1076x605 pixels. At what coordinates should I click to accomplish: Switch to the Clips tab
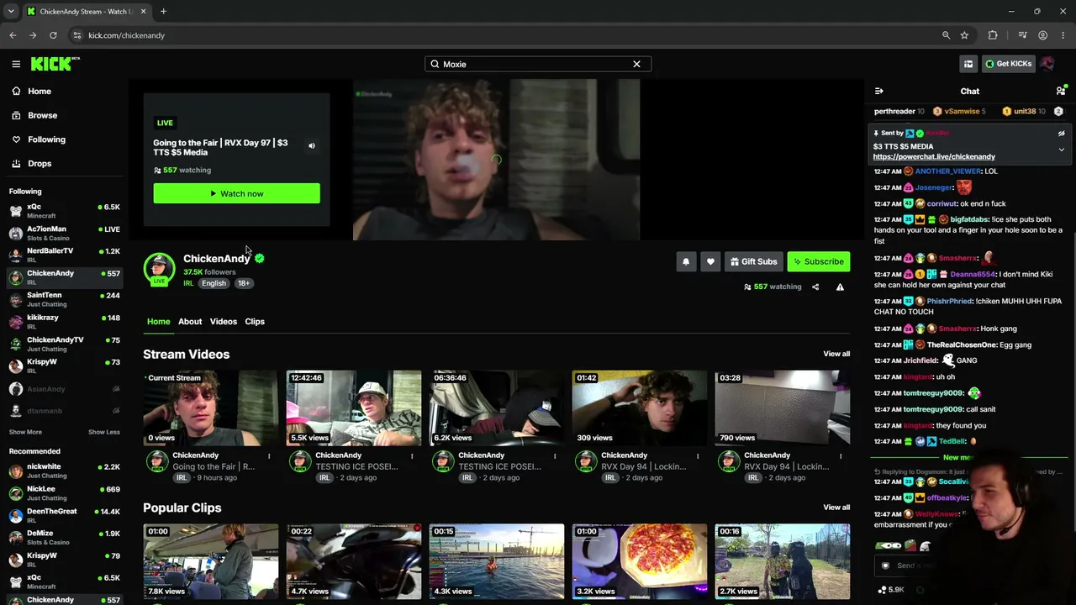pos(255,321)
